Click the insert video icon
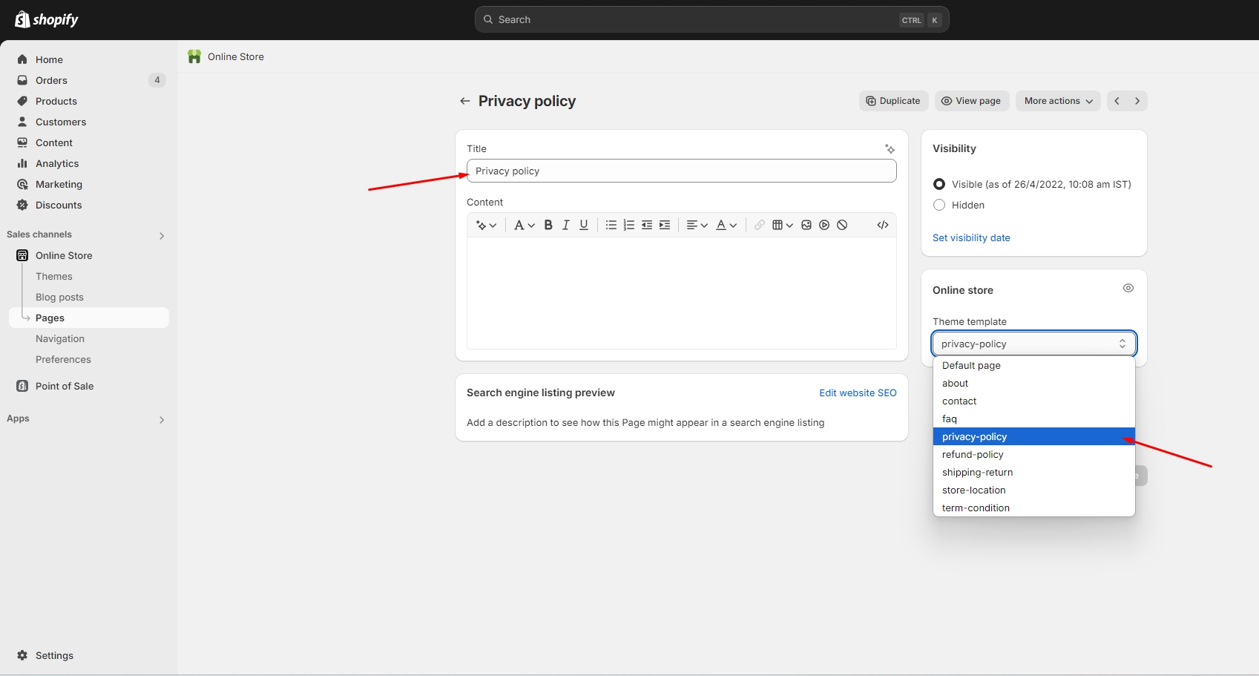 pos(824,225)
